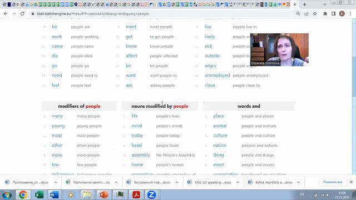Click example 'peoples and nations'
Image resolution: width=356 pixels, height=200 pixels.
260,146
